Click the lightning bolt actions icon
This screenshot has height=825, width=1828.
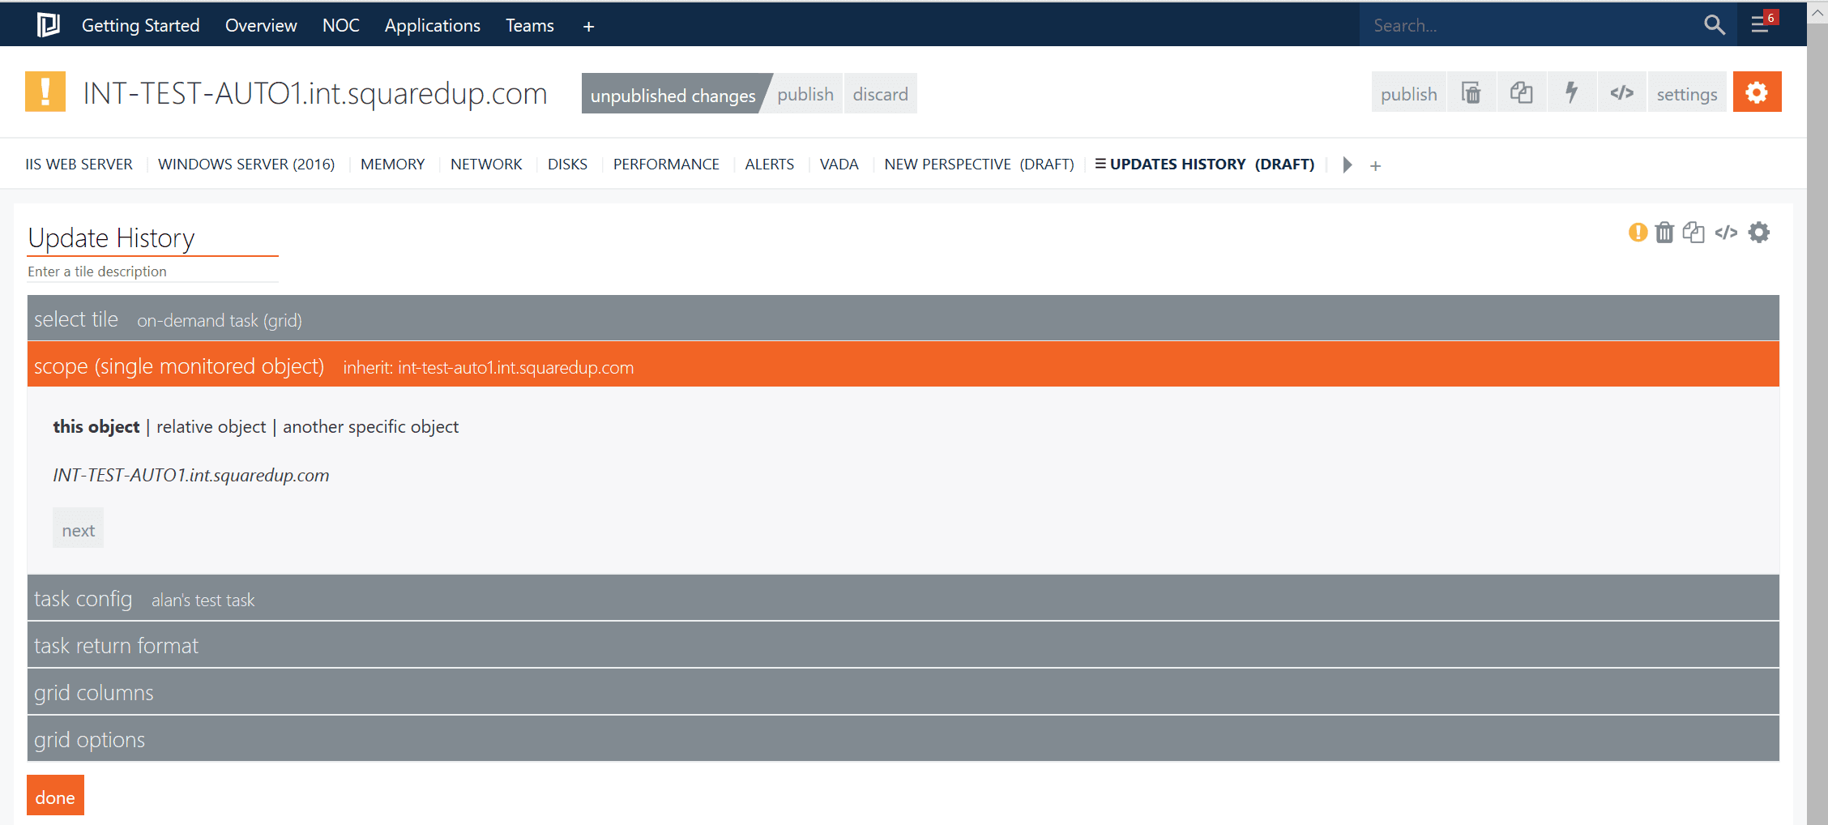[1571, 93]
